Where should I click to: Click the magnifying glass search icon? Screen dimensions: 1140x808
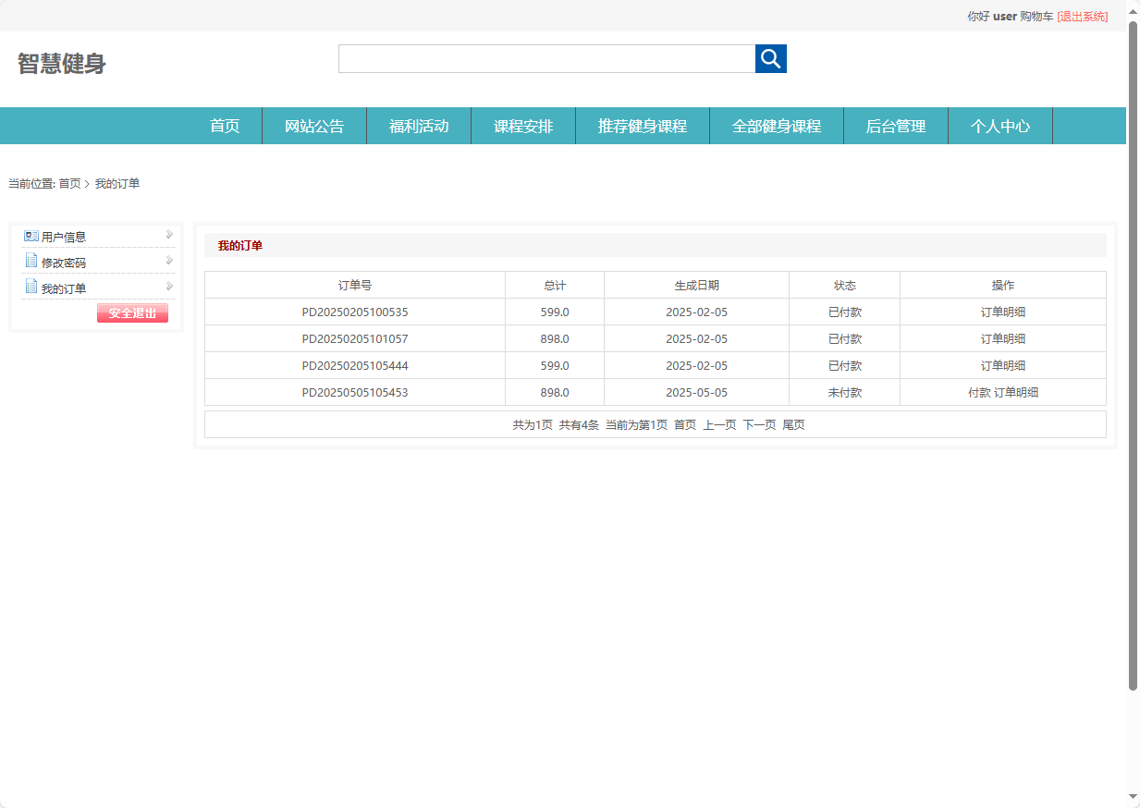(x=771, y=58)
